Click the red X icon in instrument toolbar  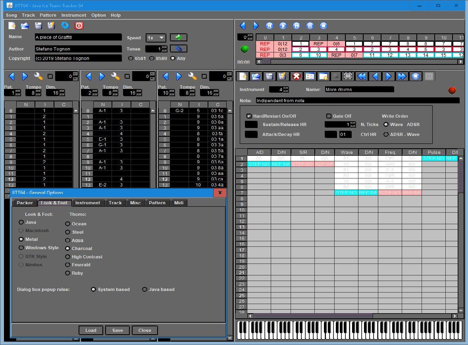296,76
